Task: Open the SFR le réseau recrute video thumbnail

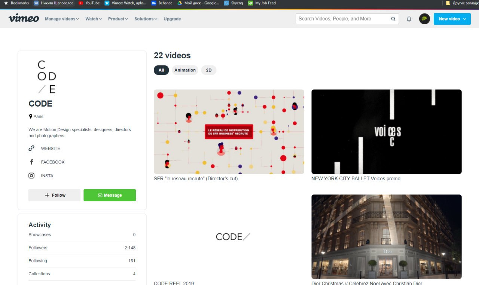Action: tap(229, 132)
